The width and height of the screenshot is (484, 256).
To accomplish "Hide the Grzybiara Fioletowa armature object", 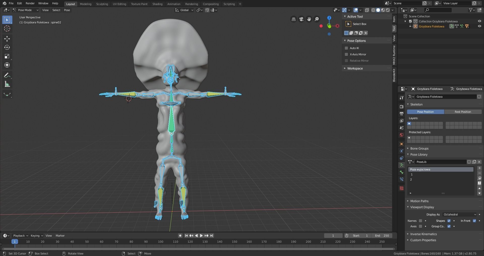I will (479, 26).
